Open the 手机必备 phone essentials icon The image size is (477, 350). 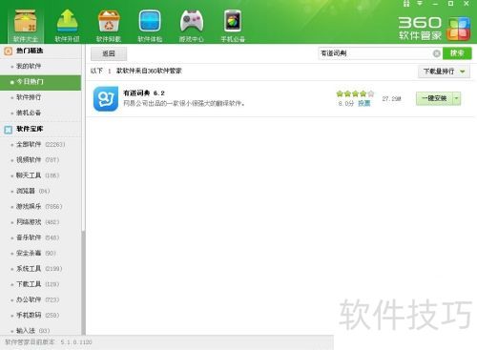click(233, 26)
